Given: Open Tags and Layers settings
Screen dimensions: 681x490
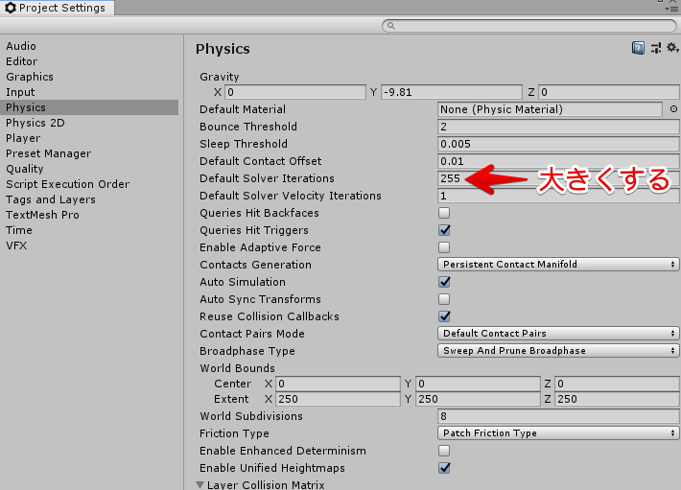Looking at the screenshot, I should tap(89, 199).
